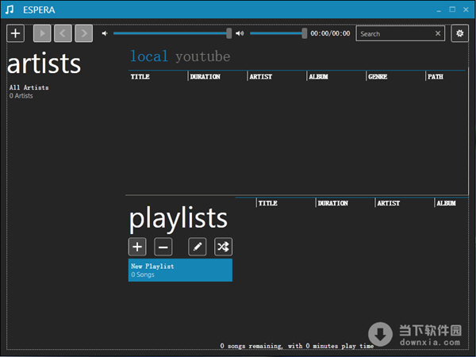Open settings with the gear icon
The width and height of the screenshot is (476, 357).
click(x=459, y=33)
